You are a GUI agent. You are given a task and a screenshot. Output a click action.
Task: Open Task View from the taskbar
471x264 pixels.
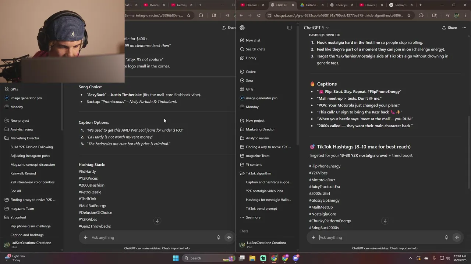242,258
